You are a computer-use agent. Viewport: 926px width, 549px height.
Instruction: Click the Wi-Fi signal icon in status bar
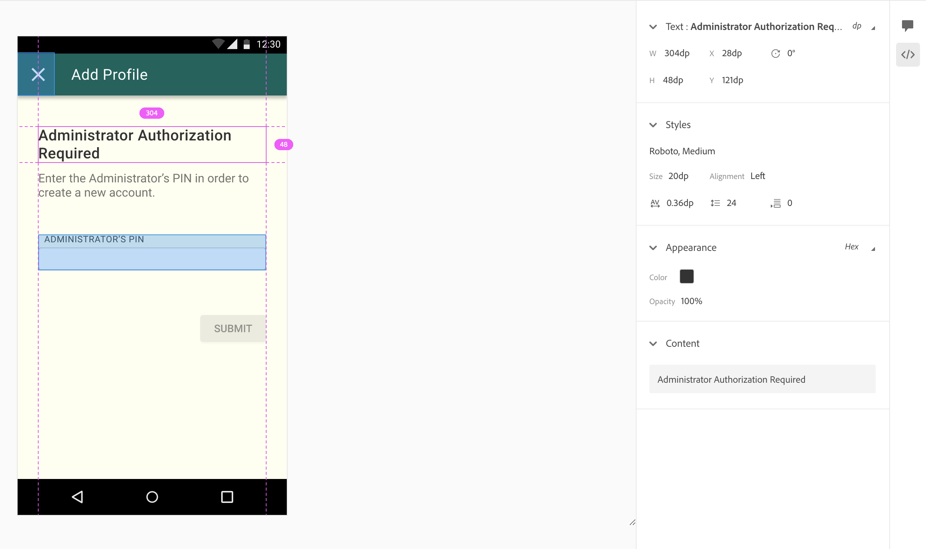(x=218, y=44)
